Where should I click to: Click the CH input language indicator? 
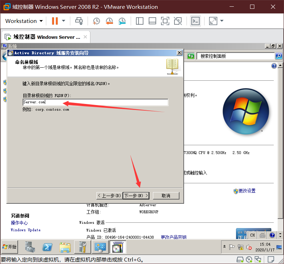(253, 235)
